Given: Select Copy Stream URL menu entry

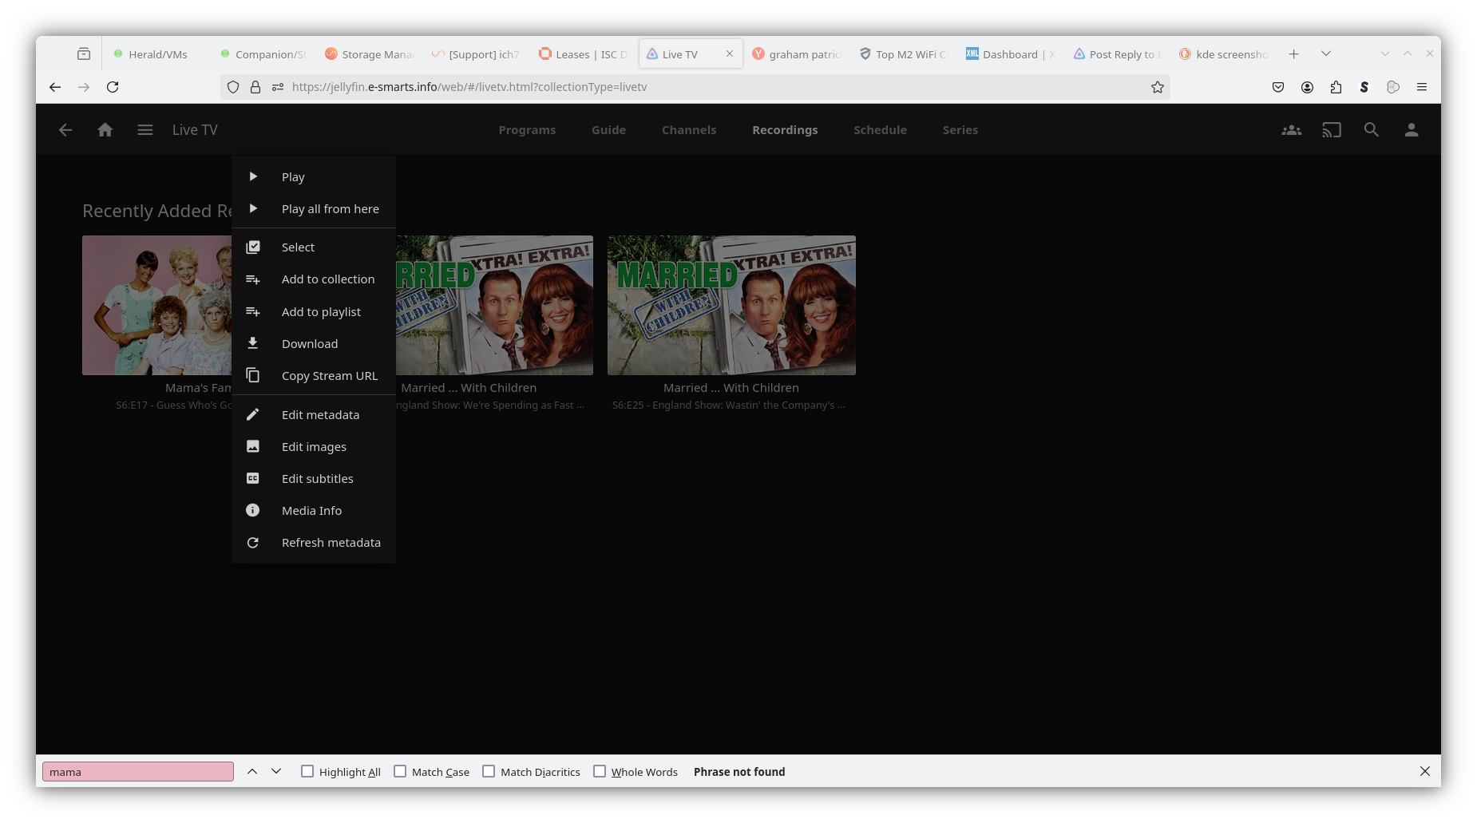Looking at the screenshot, I should click(x=329, y=376).
